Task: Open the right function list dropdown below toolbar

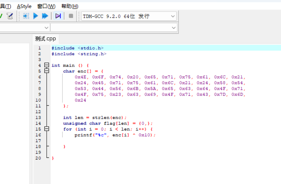Action: pos(114,28)
